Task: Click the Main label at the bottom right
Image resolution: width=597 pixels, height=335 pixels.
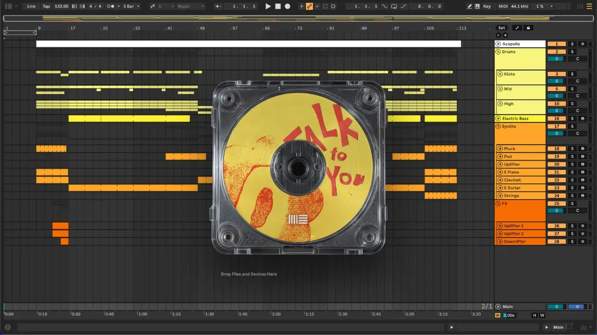Action: 558,327
